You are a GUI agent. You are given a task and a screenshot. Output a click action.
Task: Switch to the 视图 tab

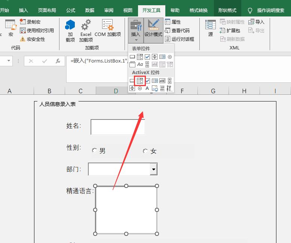(x=128, y=10)
